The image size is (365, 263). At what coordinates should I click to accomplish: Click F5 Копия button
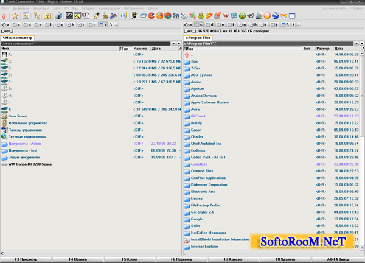(x=130, y=259)
